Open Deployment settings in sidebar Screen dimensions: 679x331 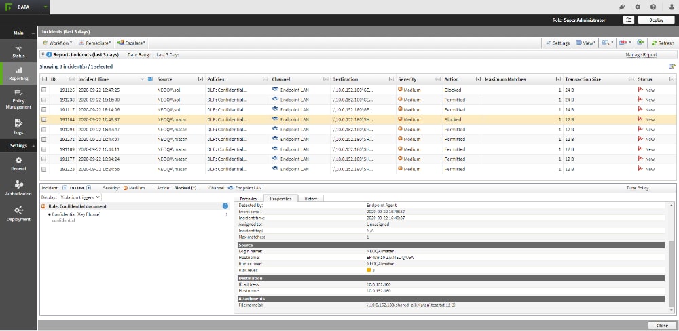pyautogui.click(x=18, y=214)
